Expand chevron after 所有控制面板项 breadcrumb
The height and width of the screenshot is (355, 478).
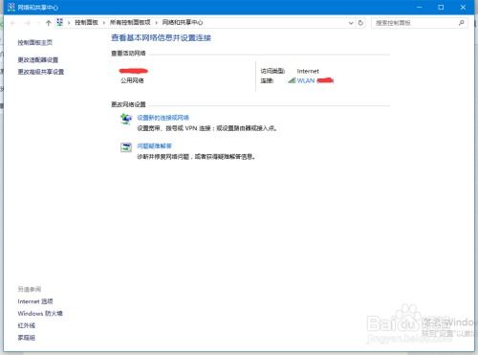pyautogui.click(x=157, y=23)
